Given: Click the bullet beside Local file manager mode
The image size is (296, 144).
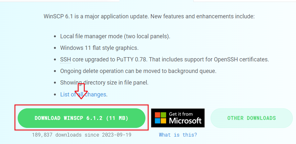Looking at the screenshot, I should (x=55, y=37).
